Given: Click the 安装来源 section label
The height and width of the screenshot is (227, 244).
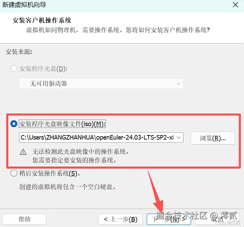Looking at the screenshot, I should point(19,52).
